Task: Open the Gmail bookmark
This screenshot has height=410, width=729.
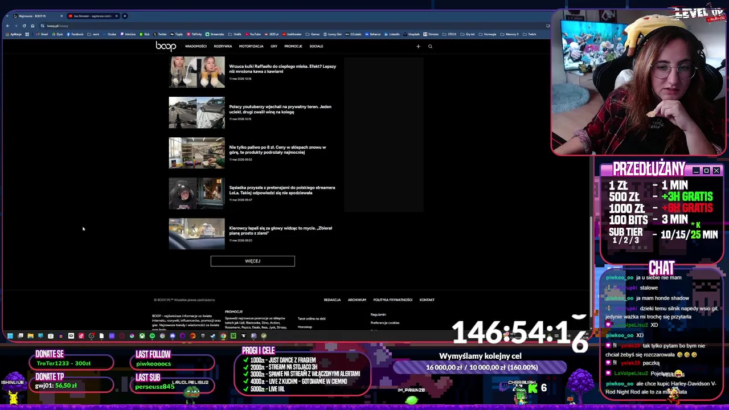Action: [x=42, y=34]
